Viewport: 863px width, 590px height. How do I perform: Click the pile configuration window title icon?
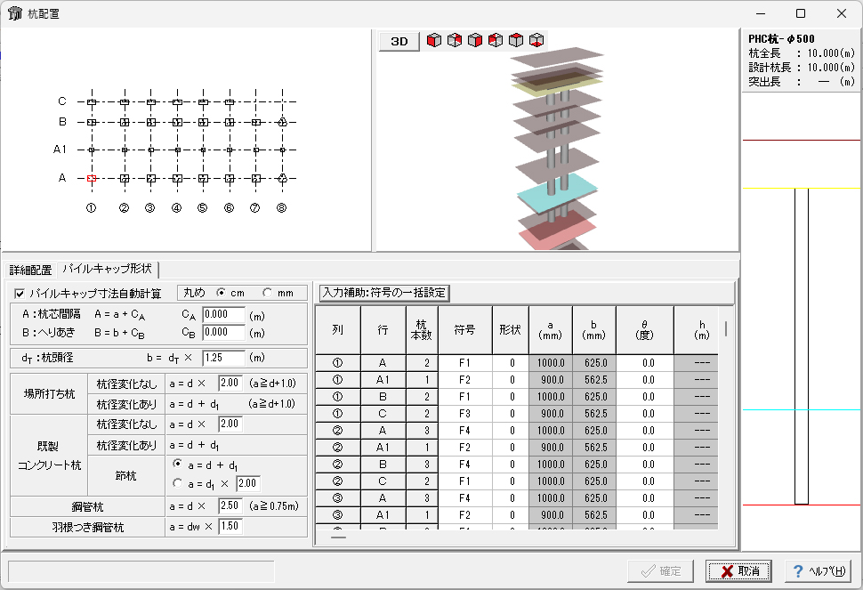click(15, 13)
